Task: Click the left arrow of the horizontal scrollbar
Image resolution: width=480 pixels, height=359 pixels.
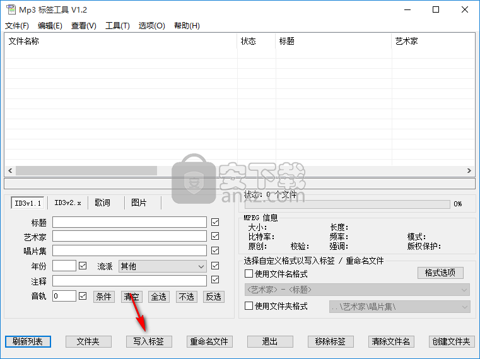Action: (10, 170)
